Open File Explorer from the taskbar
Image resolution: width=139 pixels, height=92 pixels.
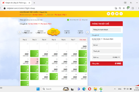pos(95,89)
